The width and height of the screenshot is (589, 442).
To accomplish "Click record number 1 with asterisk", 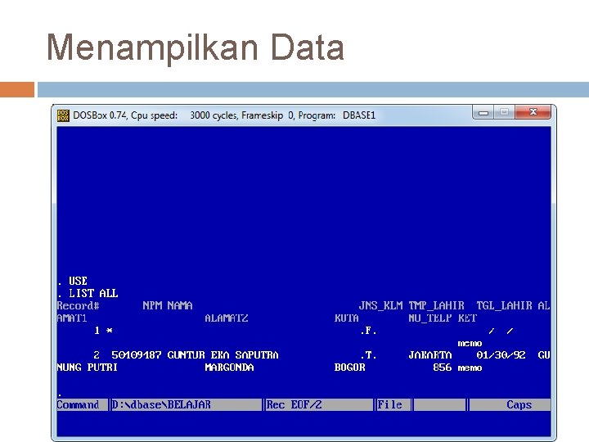I will coord(103,331).
